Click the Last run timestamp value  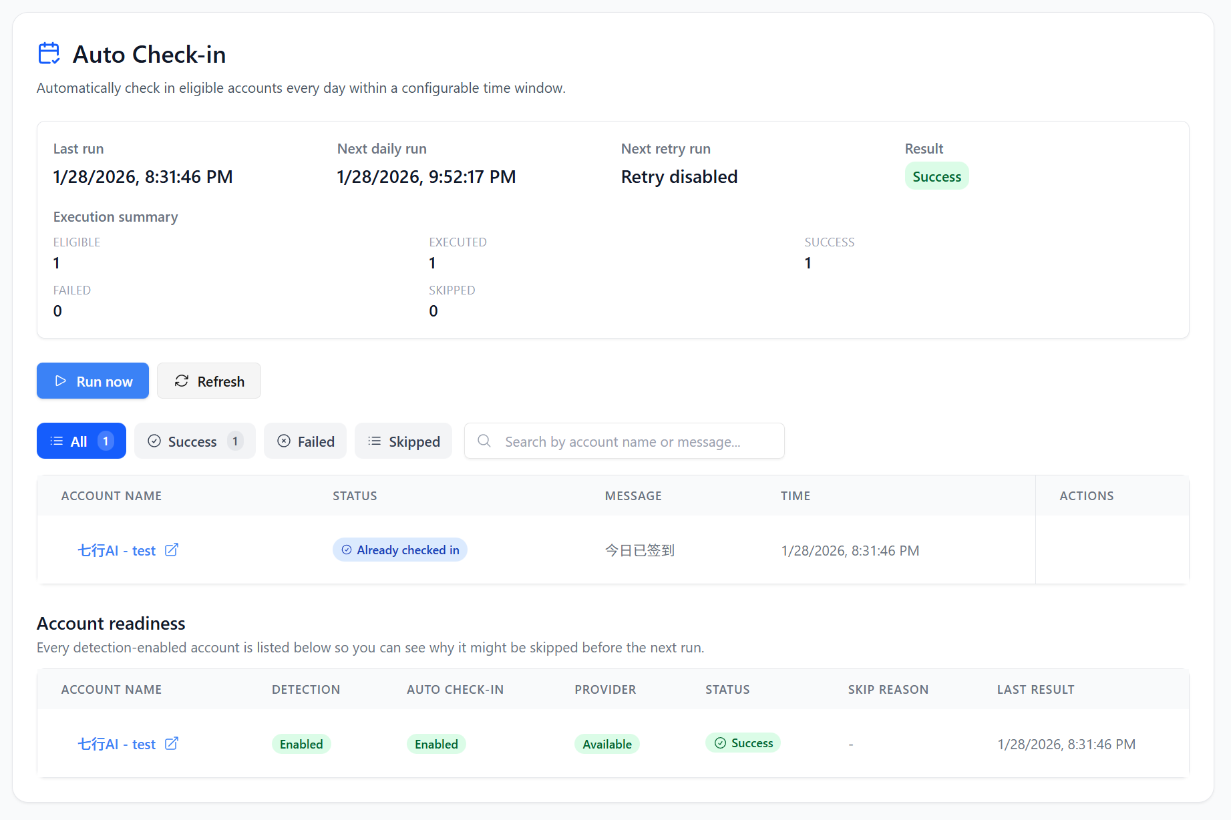(143, 176)
